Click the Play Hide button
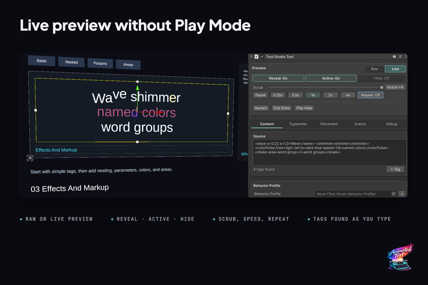 304,108
